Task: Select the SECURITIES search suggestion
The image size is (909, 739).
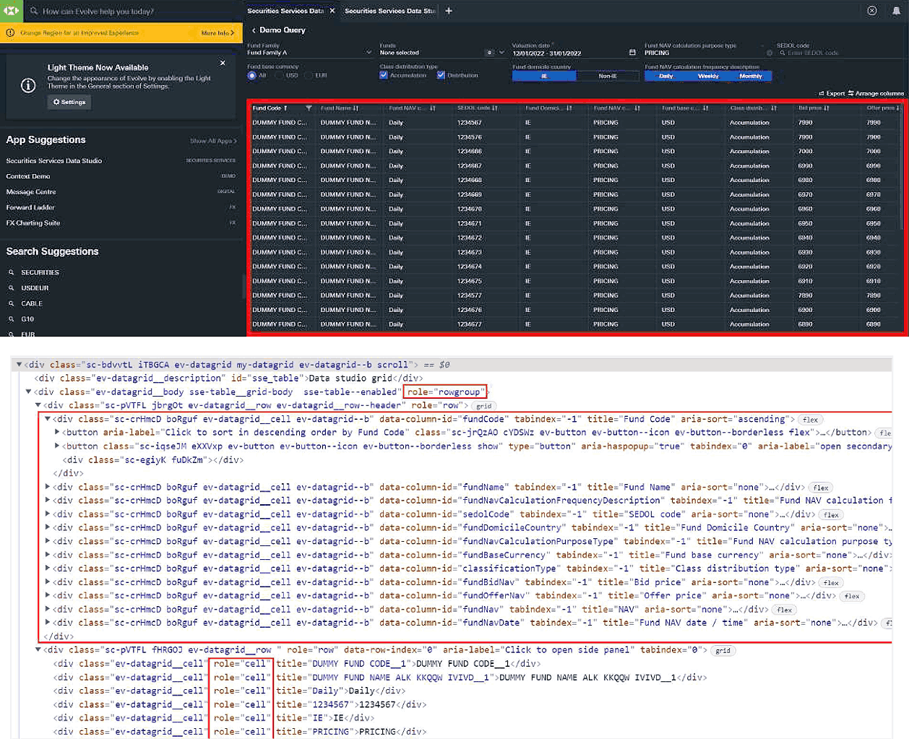Action: coord(40,272)
